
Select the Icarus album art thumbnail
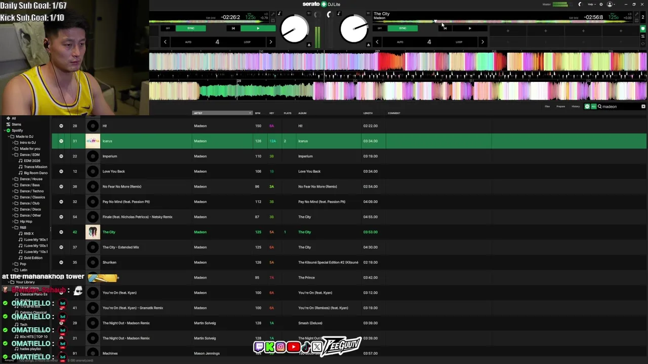(x=93, y=141)
